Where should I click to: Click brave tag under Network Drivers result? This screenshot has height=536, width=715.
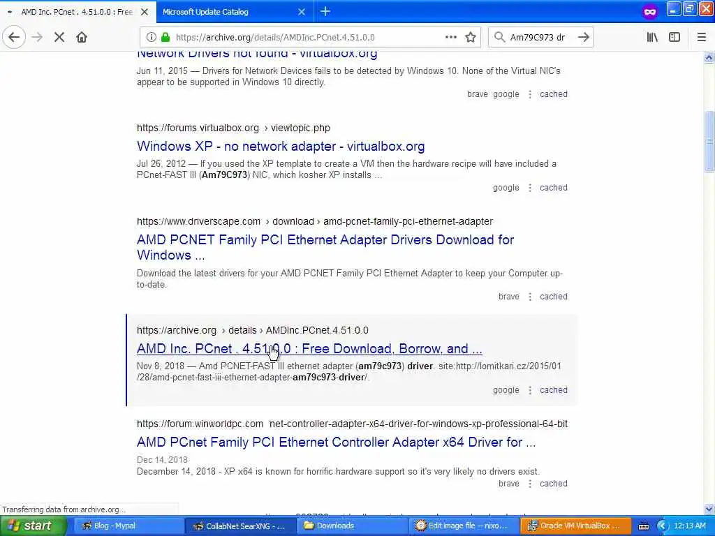[x=477, y=94]
